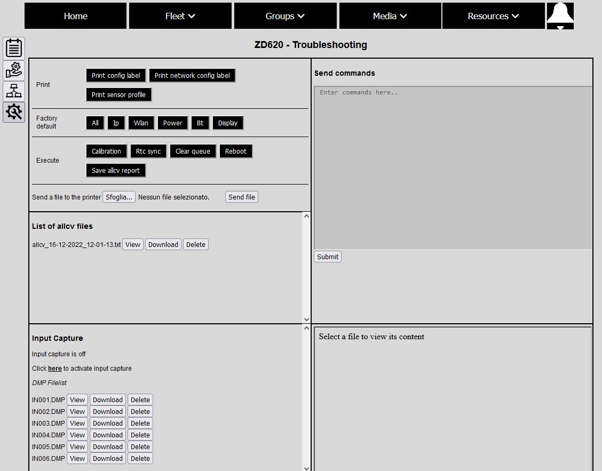The width and height of the screenshot is (602, 471).
Task: Factory default the Power settings
Action: click(x=172, y=123)
